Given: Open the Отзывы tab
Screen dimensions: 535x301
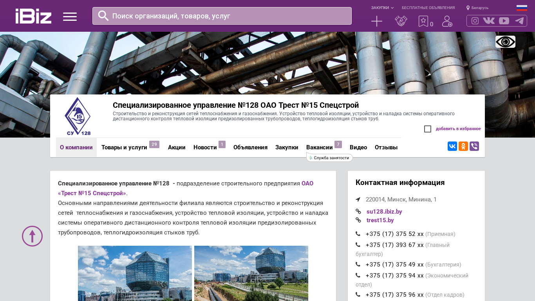Looking at the screenshot, I should point(386,147).
